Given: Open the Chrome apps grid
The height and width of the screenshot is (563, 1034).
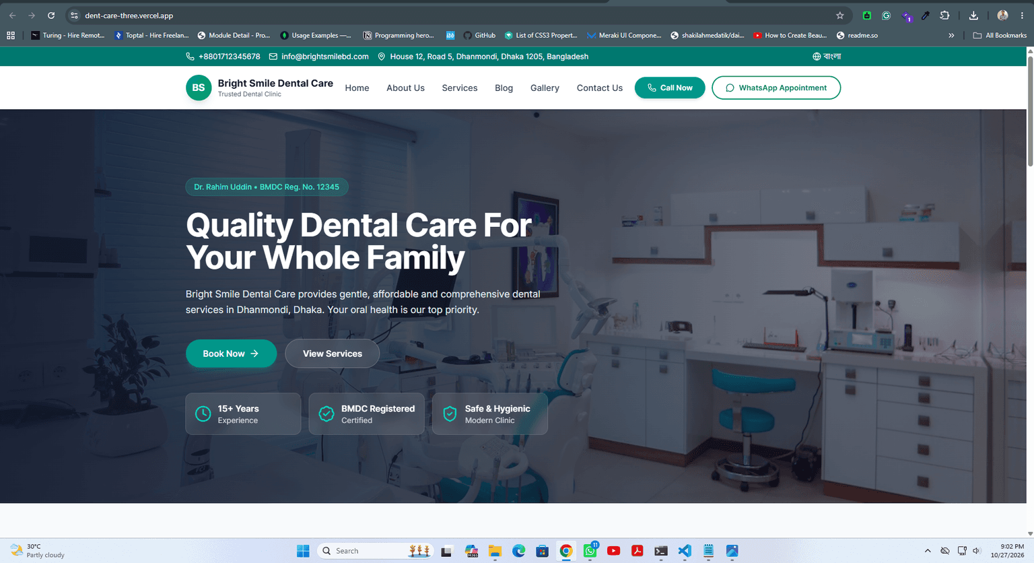Looking at the screenshot, I should pos(11,35).
